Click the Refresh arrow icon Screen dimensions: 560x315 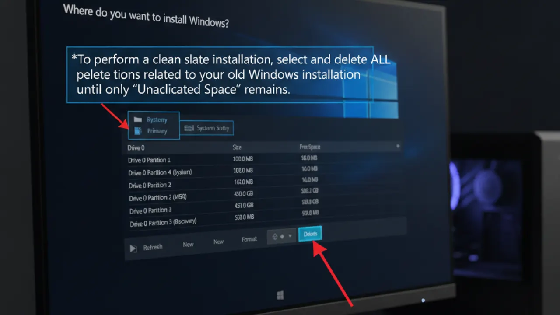(133, 248)
